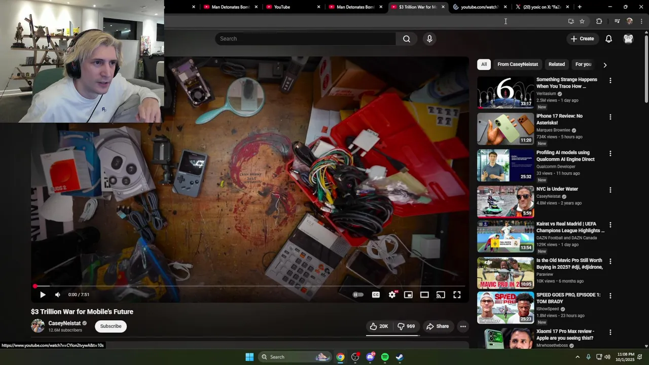Screen dimensions: 649x365
Task: Search with your voice microphone
Action: click(429, 39)
